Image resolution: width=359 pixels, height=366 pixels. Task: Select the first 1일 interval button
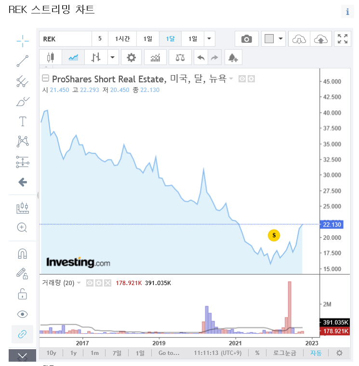tap(148, 39)
